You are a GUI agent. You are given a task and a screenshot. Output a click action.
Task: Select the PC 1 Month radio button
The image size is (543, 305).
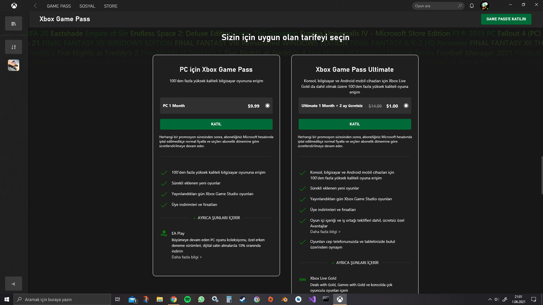267,106
